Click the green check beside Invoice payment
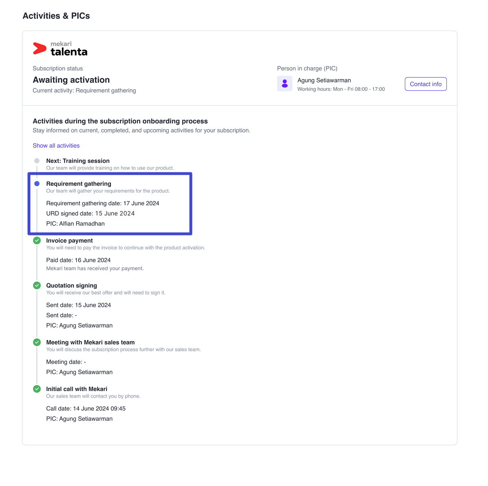 pyautogui.click(x=37, y=240)
